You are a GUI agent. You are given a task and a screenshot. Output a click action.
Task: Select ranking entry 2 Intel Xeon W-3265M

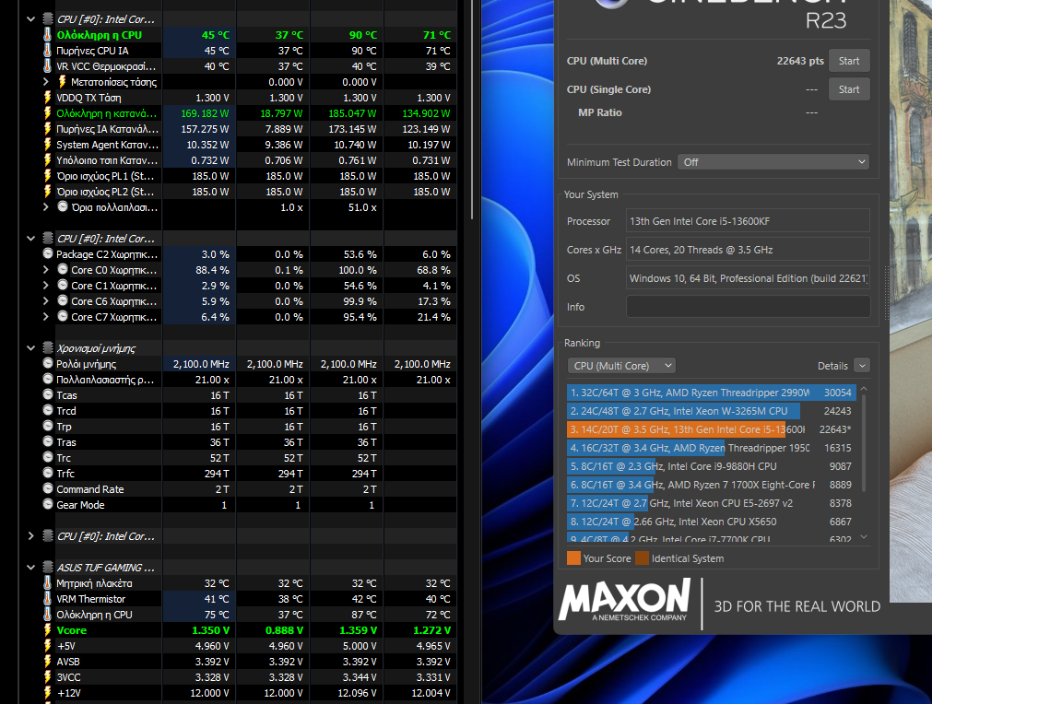click(x=711, y=411)
